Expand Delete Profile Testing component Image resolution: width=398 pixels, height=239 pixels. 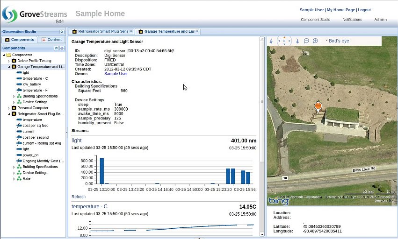tap(8, 61)
